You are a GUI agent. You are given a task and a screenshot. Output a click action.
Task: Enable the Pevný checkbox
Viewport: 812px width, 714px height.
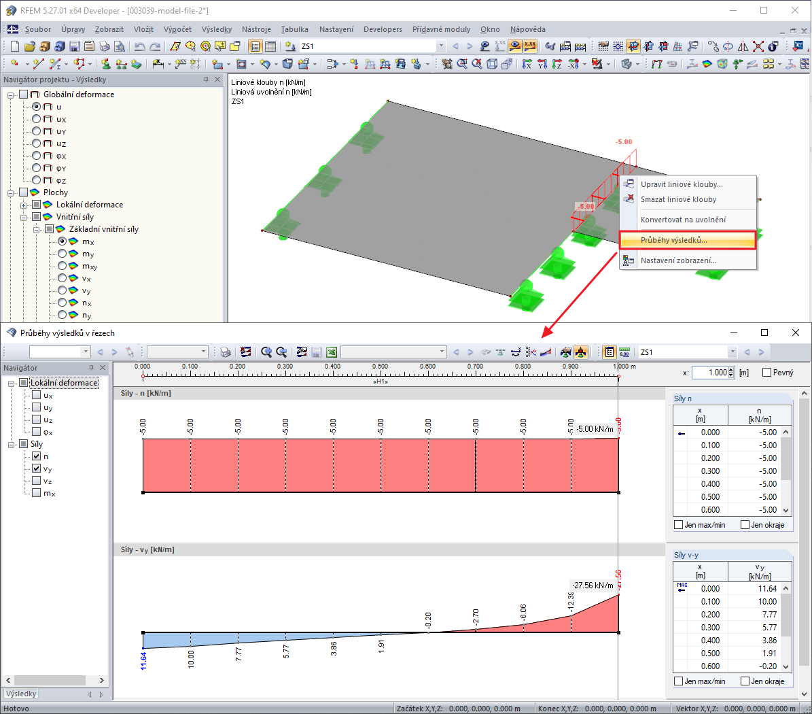[x=767, y=373]
